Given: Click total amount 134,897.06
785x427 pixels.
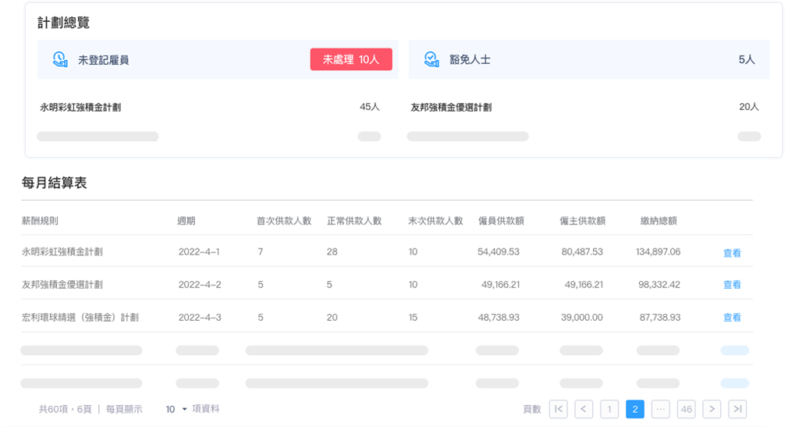Looking at the screenshot, I should coord(659,252).
